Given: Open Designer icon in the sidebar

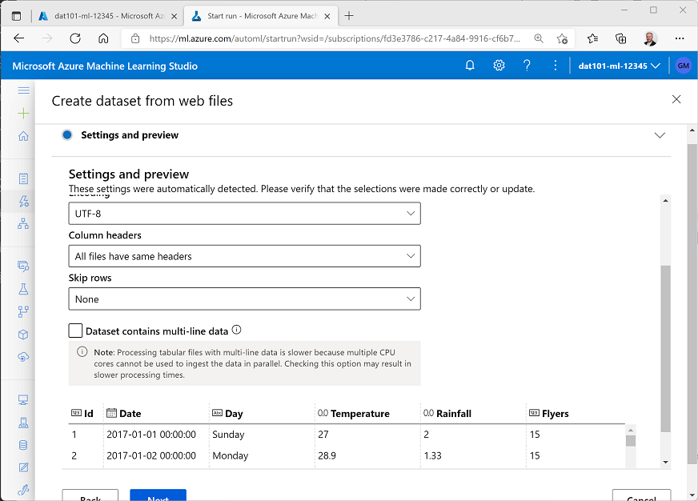Looking at the screenshot, I should click(23, 223).
